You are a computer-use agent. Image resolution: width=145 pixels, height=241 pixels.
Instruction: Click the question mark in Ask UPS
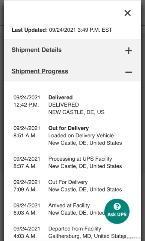tap(117, 206)
